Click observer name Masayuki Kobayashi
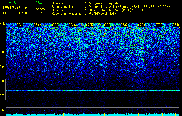The width and height of the screenshot is (182, 116). pyautogui.click(x=104, y=3)
